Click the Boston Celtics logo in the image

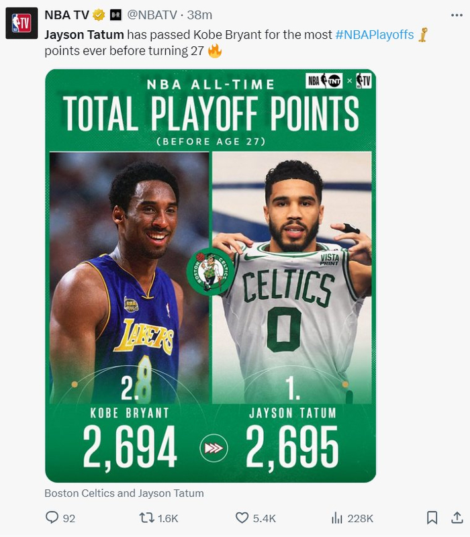coord(210,272)
